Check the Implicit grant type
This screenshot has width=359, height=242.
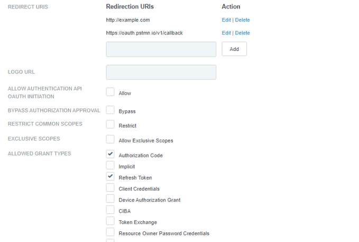click(x=110, y=165)
